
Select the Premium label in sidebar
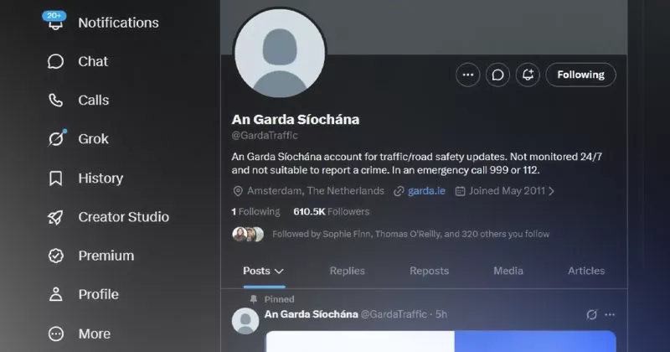point(106,256)
